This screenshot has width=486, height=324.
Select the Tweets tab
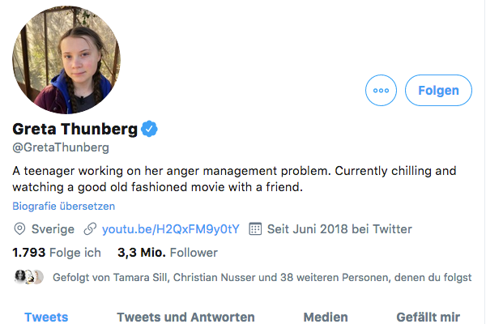click(x=46, y=317)
